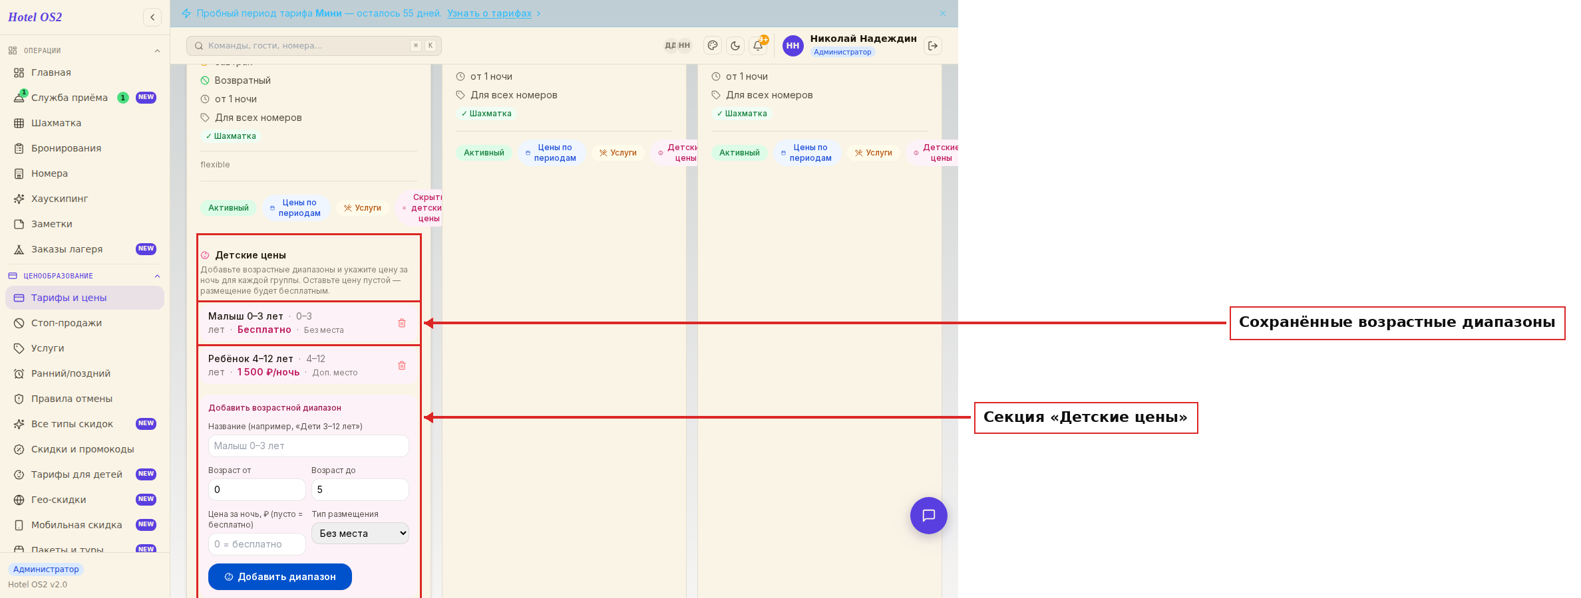Toggle dark mode with the moon icon
Viewport: 1581px width, 598px height.
735,46
